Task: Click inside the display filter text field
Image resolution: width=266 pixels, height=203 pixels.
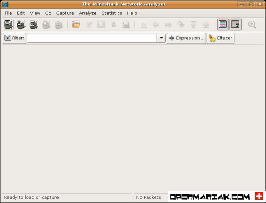Action: [x=92, y=38]
